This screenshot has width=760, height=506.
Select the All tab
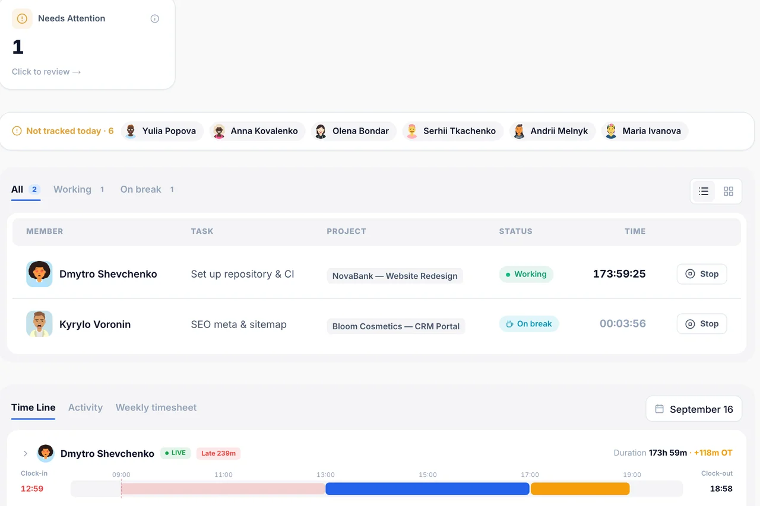pos(26,190)
